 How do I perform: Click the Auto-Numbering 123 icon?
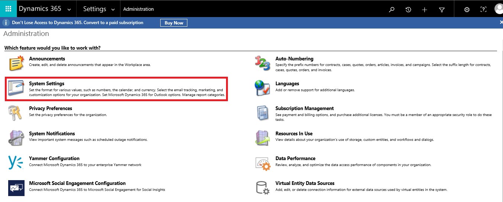(x=262, y=63)
